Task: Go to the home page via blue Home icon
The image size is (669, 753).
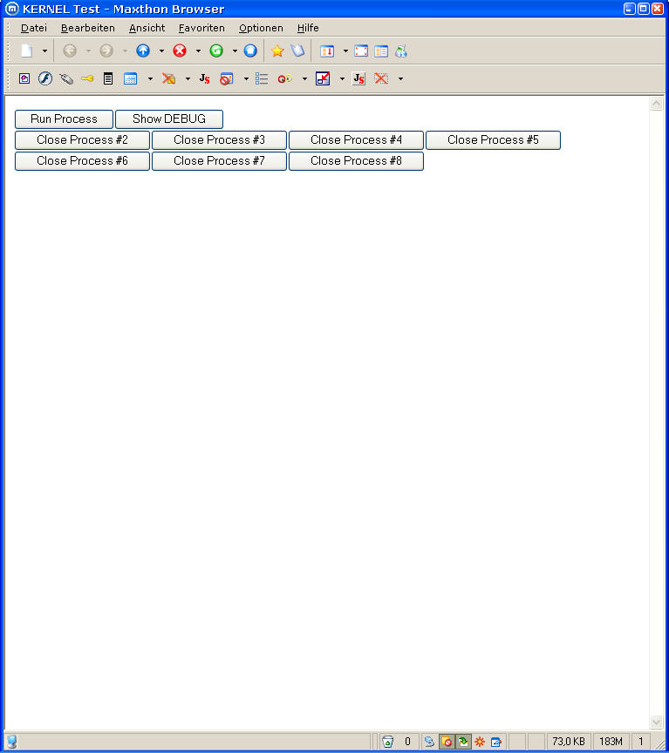Action: [x=250, y=51]
